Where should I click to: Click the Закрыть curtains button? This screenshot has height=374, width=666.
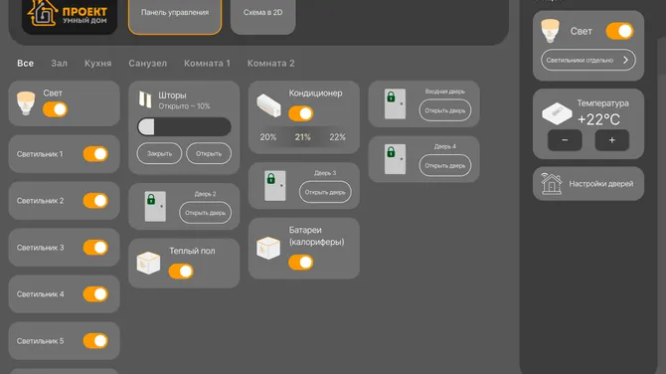(x=159, y=153)
